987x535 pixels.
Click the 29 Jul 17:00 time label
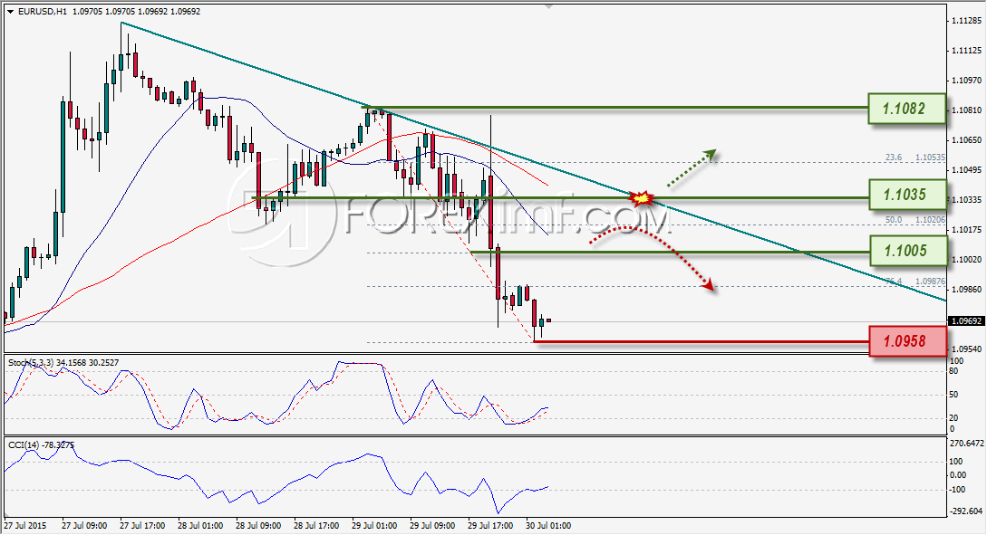pos(489,525)
